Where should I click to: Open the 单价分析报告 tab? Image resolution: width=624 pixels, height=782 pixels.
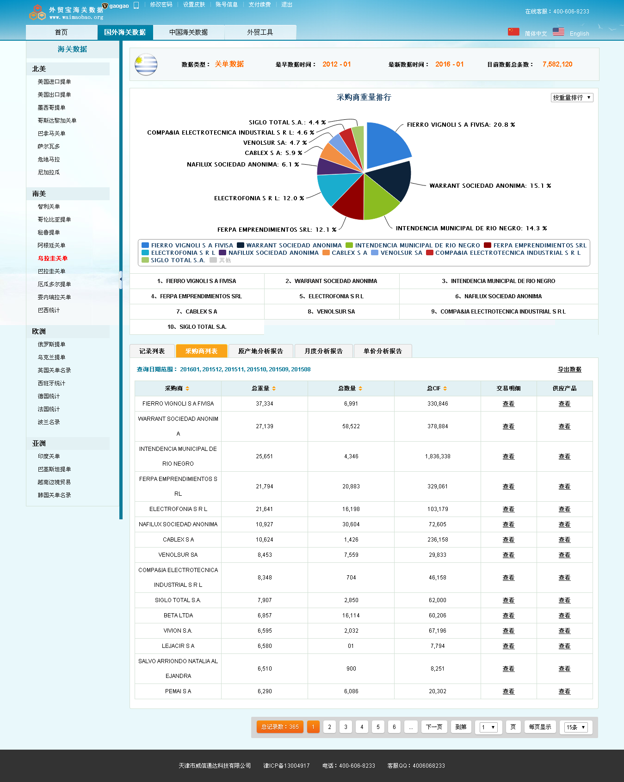[x=383, y=351]
